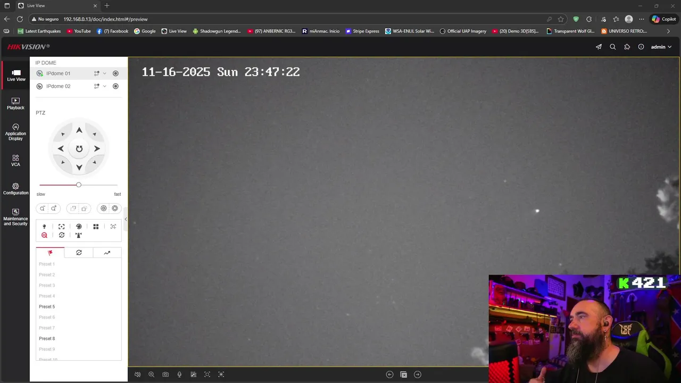Click the bottom toolbar recording clip icon
681x383 pixels.
(x=193, y=374)
